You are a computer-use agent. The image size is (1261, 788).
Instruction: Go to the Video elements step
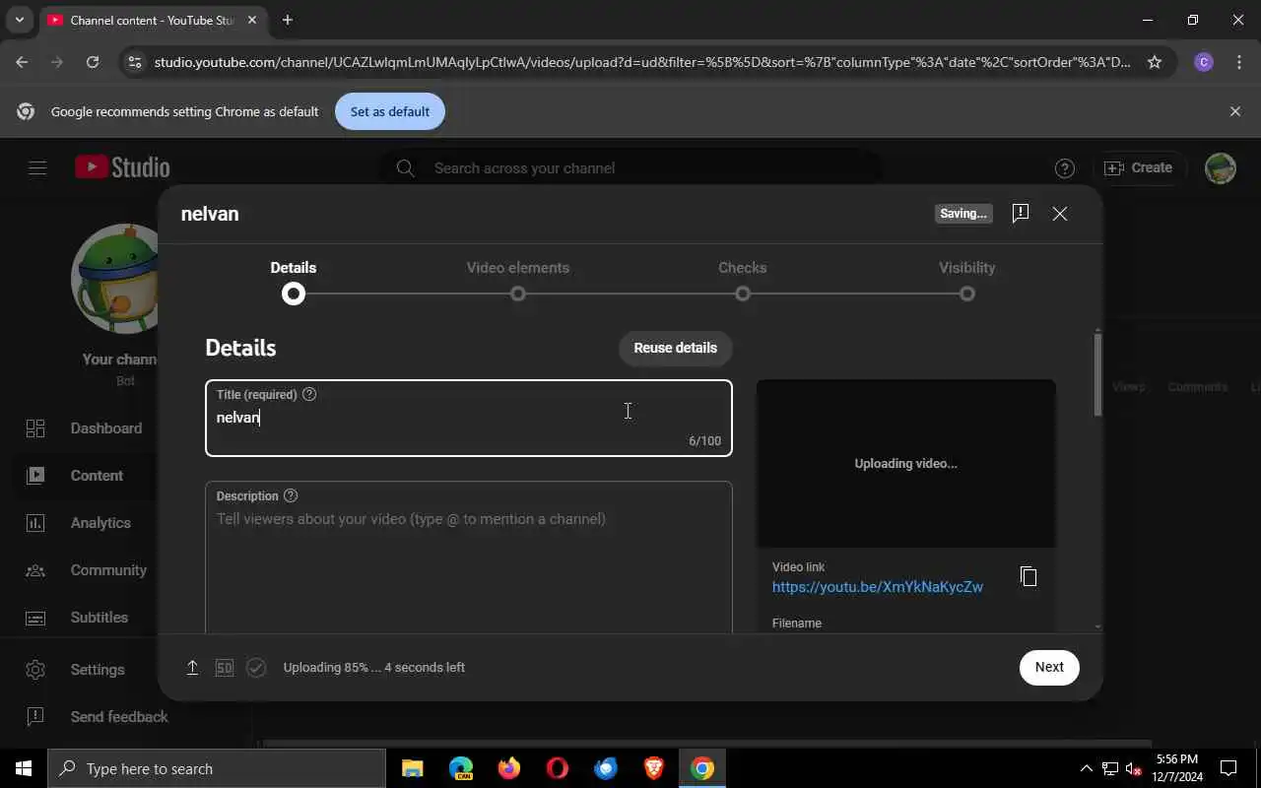click(x=518, y=282)
